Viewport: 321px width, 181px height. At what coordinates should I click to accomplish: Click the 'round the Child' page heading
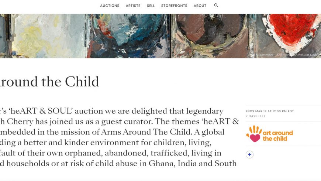click(50, 82)
